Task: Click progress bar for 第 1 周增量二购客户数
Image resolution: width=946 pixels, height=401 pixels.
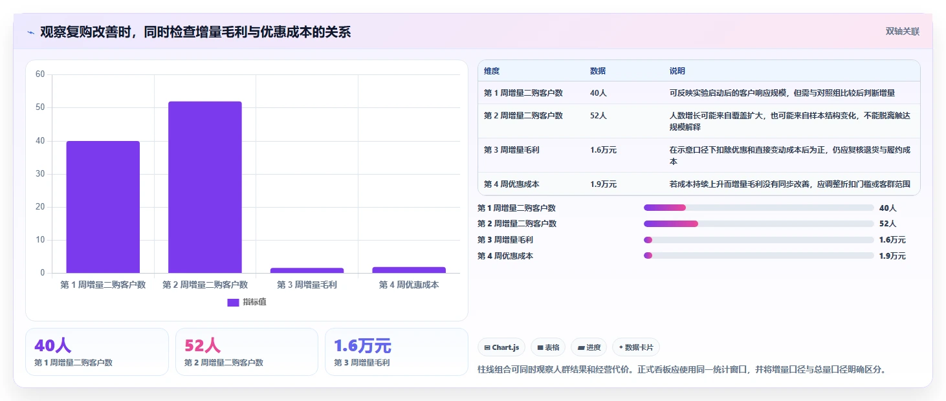Action: (759, 208)
